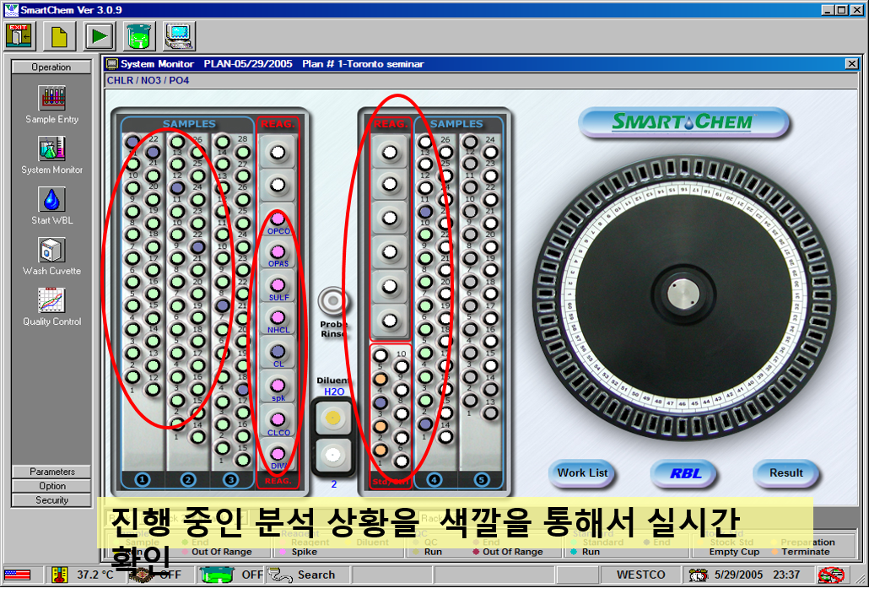This screenshot has height=599, width=869.
Task: Open the Result view
Action: (x=785, y=473)
